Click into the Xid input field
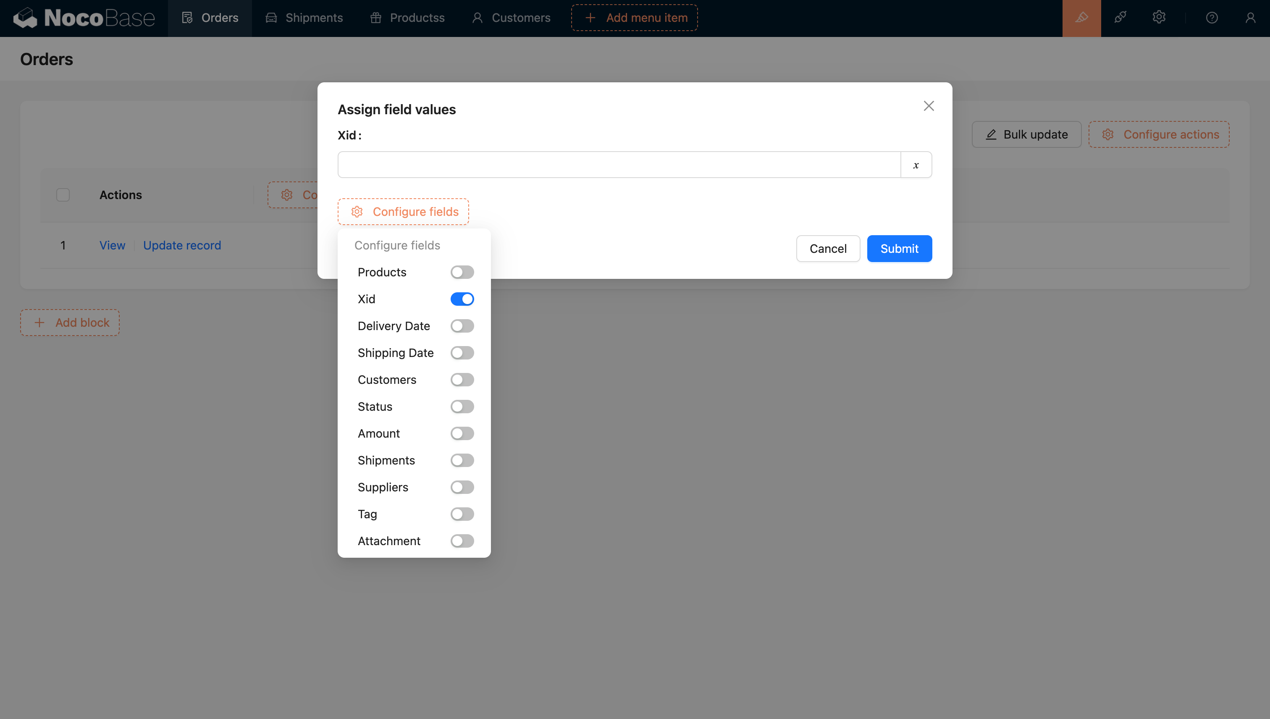 619,165
